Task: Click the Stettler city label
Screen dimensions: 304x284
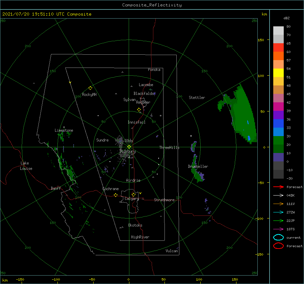Action: click(x=197, y=98)
